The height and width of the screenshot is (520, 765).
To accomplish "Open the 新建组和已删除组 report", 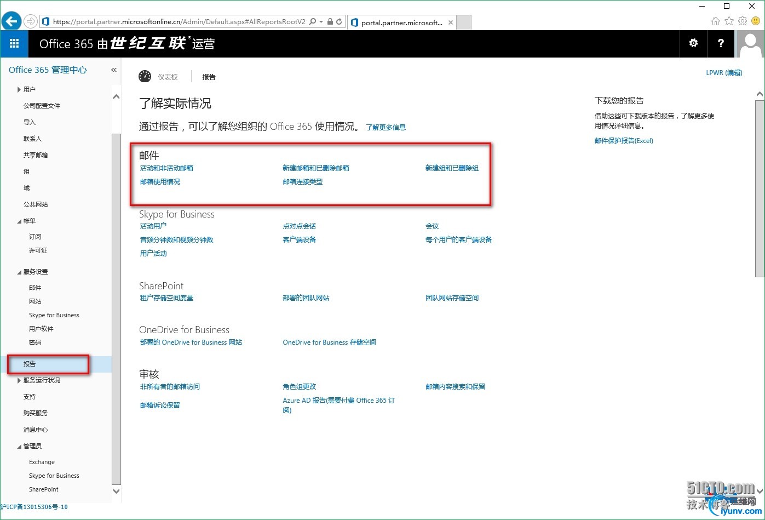I will [x=452, y=168].
